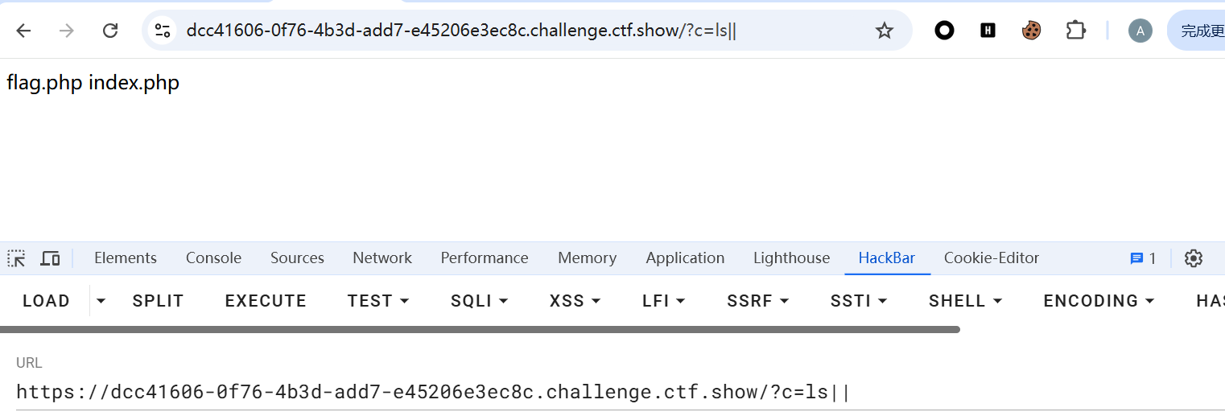Click the profile avatar icon
The width and height of the screenshot is (1225, 412).
pos(1140,31)
